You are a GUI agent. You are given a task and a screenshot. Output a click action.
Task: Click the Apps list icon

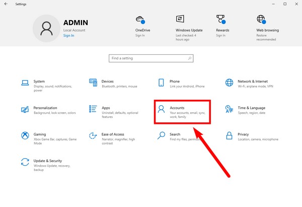93,109
